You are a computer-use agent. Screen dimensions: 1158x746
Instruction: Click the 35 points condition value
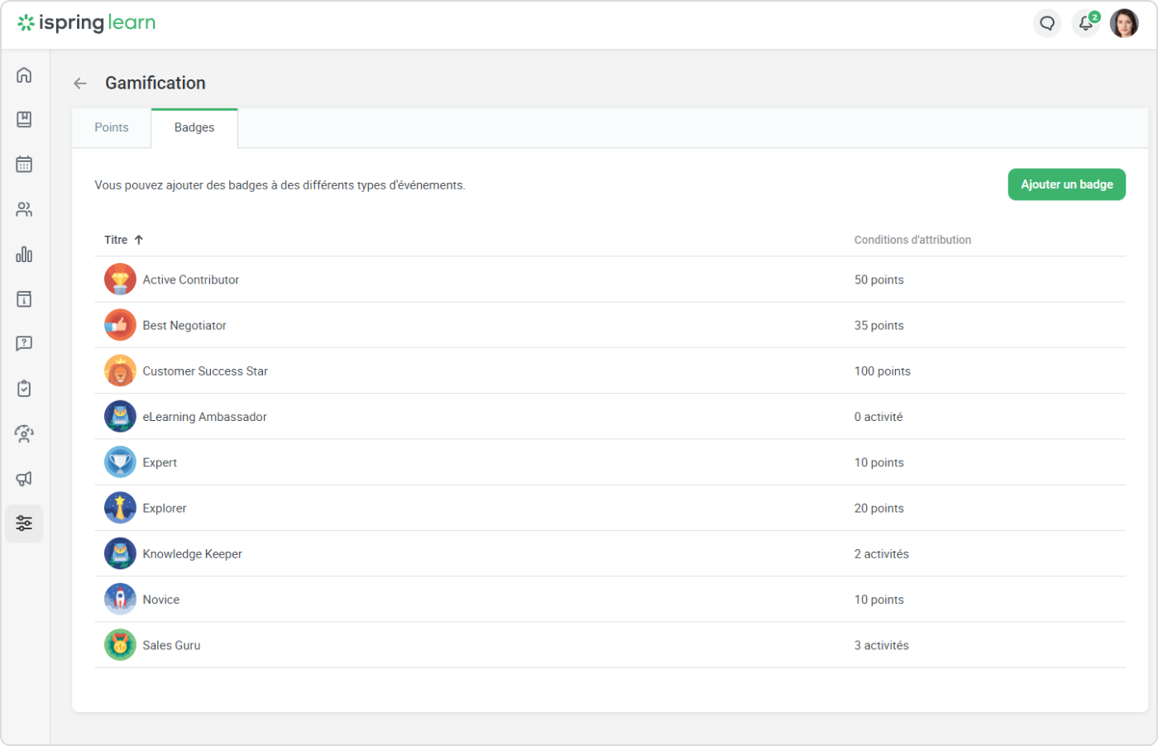click(878, 325)
